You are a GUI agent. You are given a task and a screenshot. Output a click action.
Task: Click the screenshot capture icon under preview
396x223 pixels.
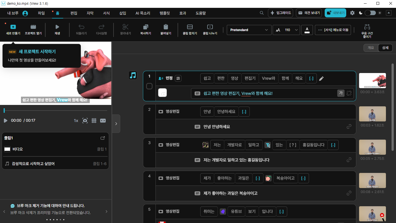(85, 121)
